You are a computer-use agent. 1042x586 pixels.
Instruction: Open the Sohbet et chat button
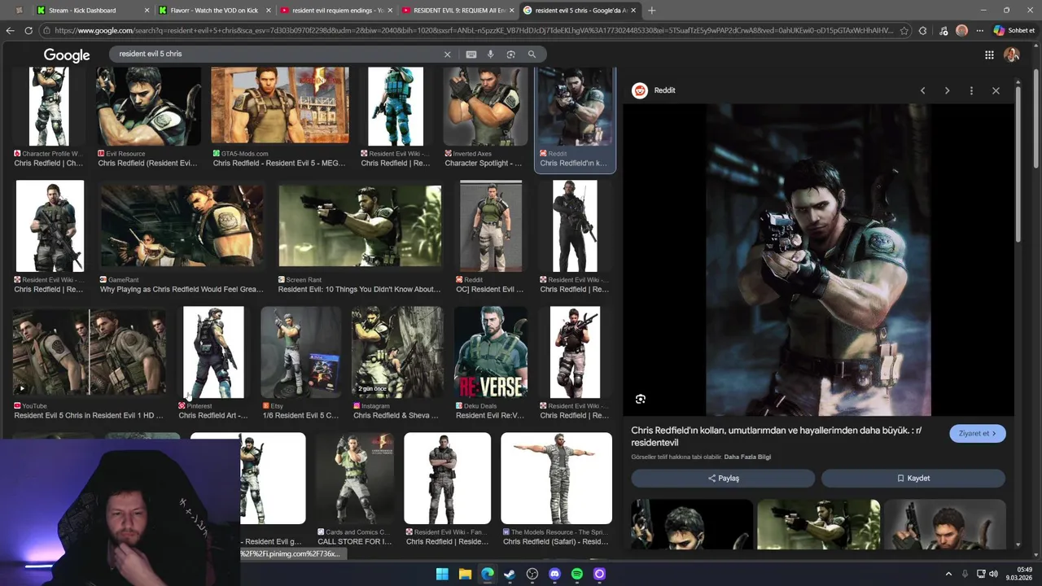click(x=1014, y=31)
